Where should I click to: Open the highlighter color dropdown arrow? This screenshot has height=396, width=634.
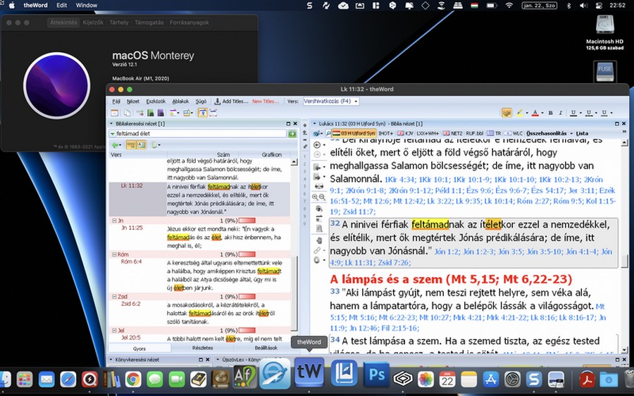526,113
